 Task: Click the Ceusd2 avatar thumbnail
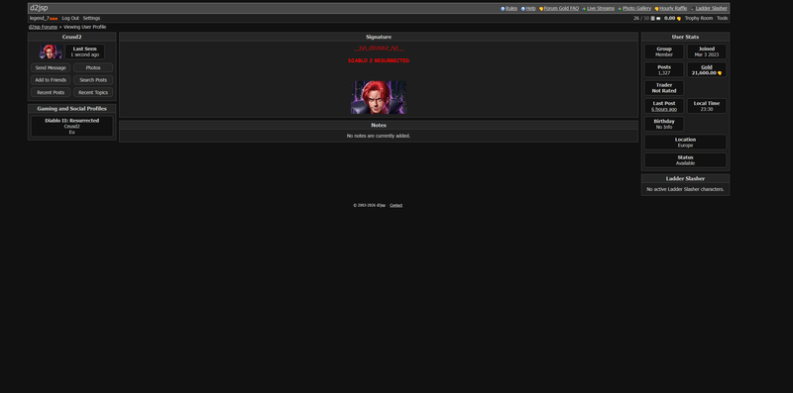[52, 51]
